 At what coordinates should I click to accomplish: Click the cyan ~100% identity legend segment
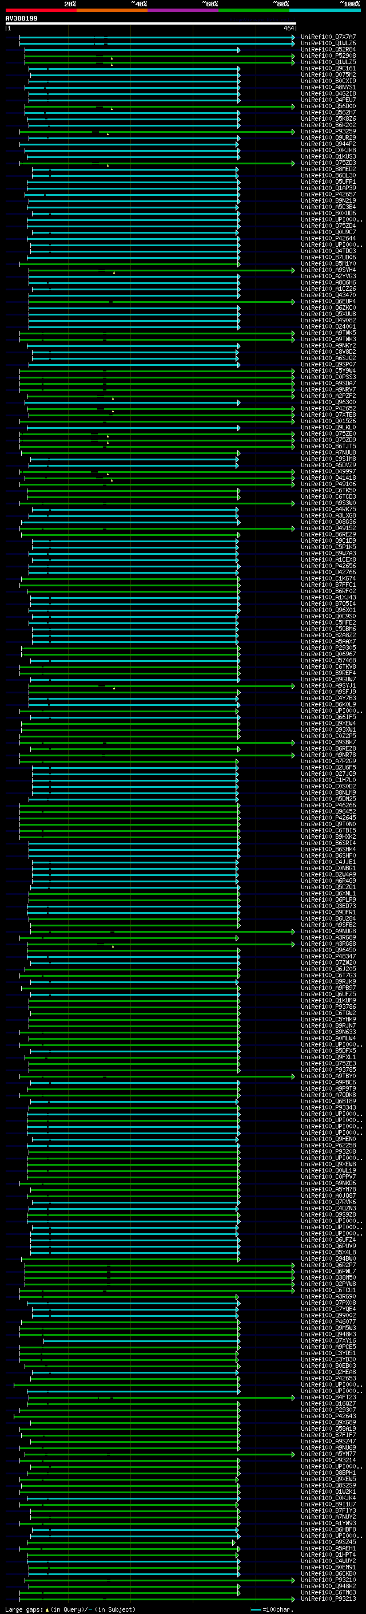click(x=325, y=10)
